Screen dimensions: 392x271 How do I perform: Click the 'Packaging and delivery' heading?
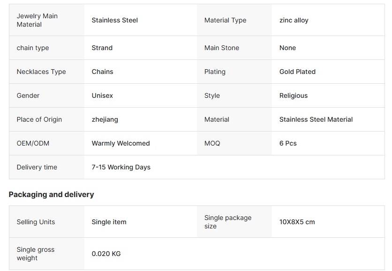52,194
